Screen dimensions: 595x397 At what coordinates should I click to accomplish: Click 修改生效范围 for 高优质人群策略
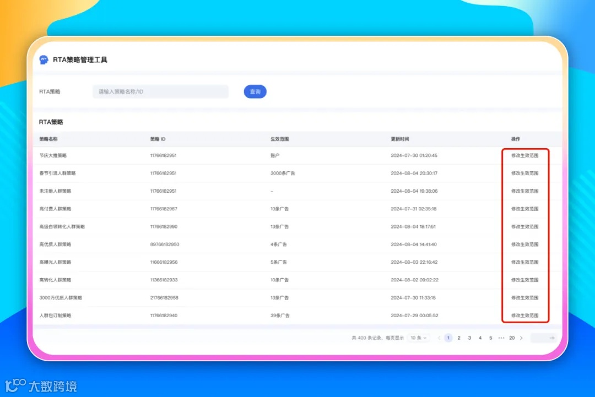click(x=524, y=244)
